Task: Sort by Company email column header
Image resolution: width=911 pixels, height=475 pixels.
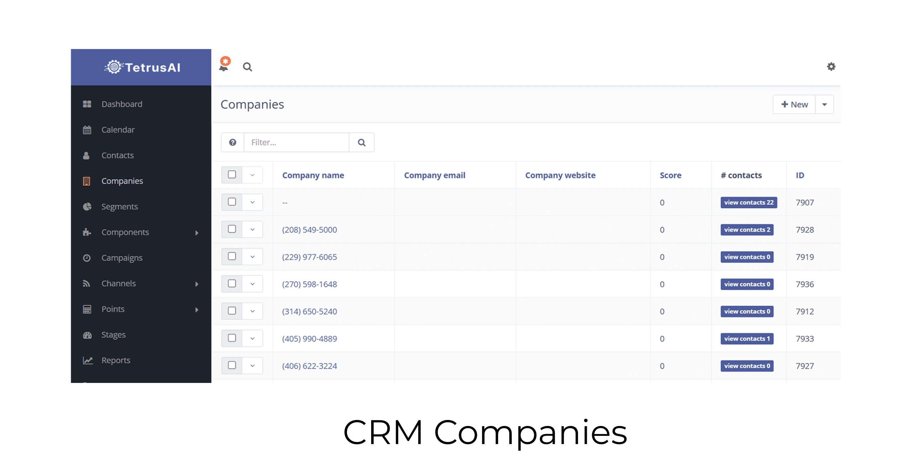Action: pos(435,175)
